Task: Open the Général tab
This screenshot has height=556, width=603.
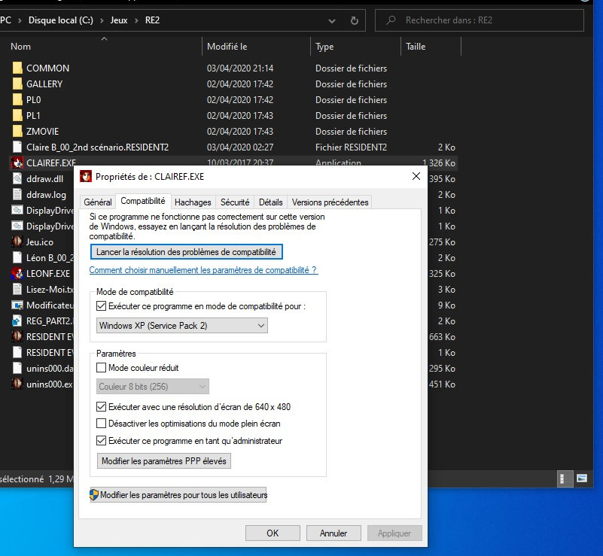Action: pos(98,202)
